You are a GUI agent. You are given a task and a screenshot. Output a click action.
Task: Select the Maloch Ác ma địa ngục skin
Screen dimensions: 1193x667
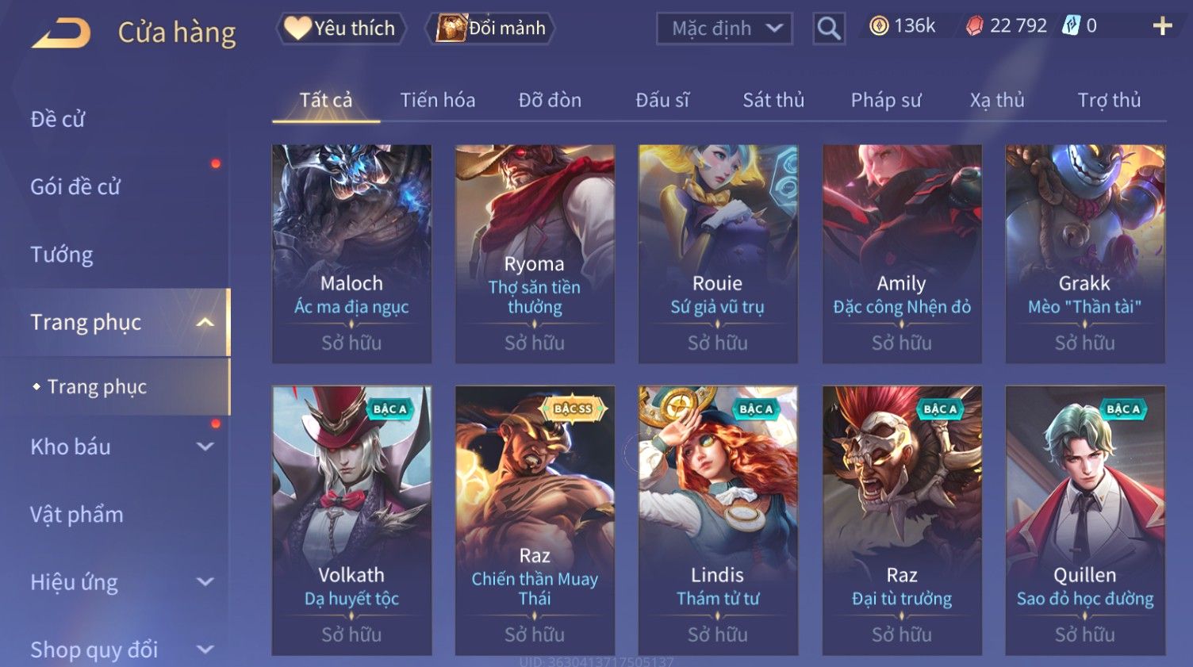[x=351, y=254]
